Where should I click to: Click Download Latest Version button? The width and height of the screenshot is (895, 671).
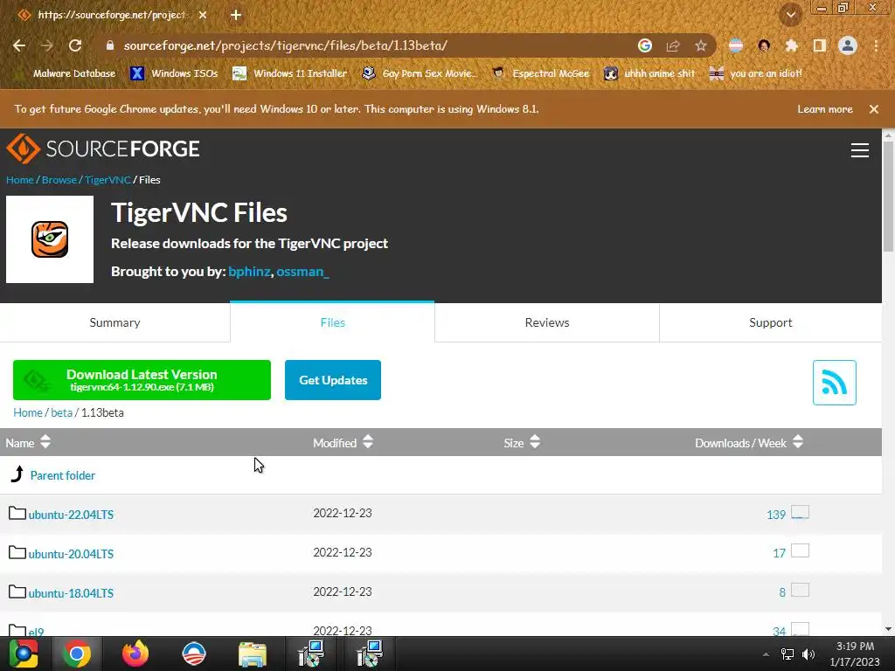(x=142, y=380)
